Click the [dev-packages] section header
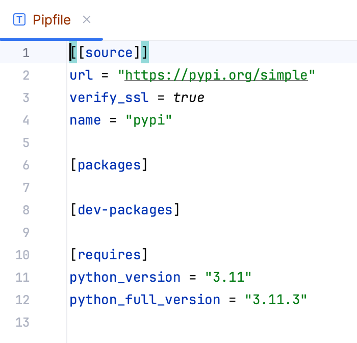 pos(125,210)
